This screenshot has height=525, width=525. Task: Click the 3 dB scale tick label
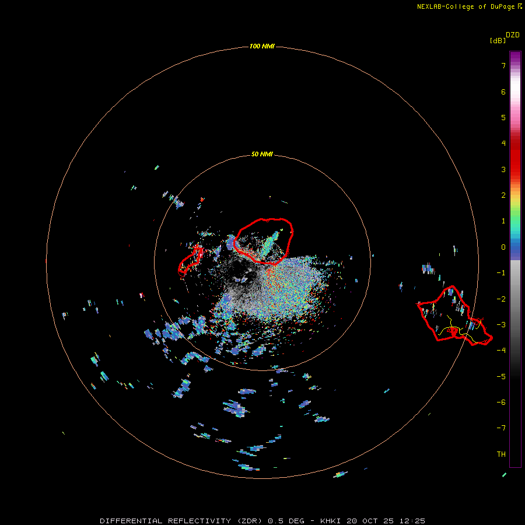pos(503,169)
